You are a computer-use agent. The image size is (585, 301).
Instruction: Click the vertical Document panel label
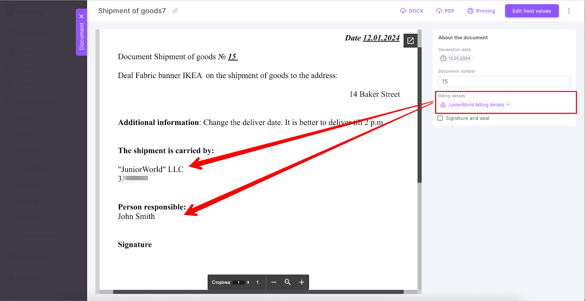82,36
